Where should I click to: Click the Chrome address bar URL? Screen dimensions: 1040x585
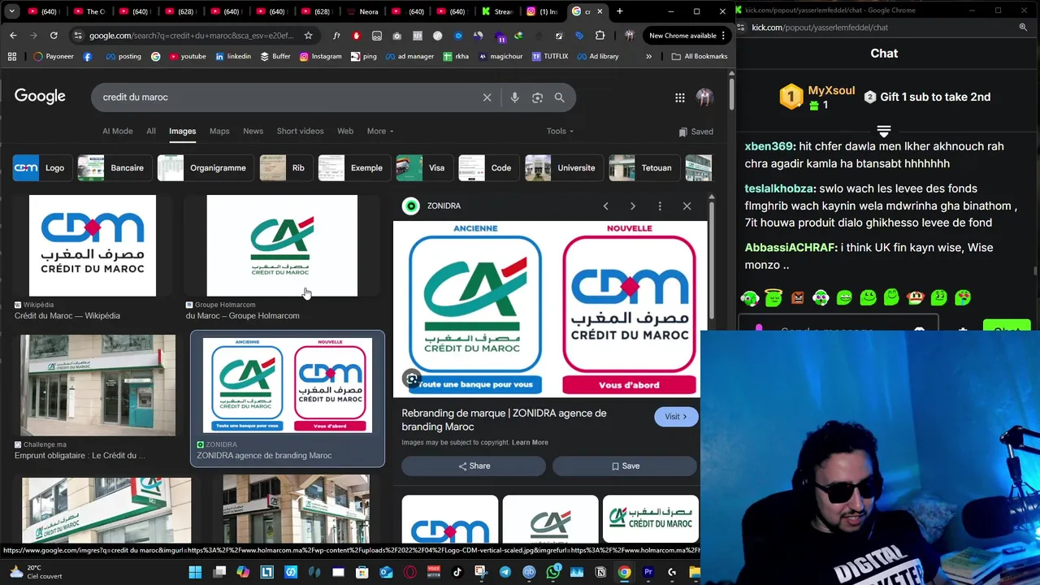pyautogui.click(x=190, y=36)
